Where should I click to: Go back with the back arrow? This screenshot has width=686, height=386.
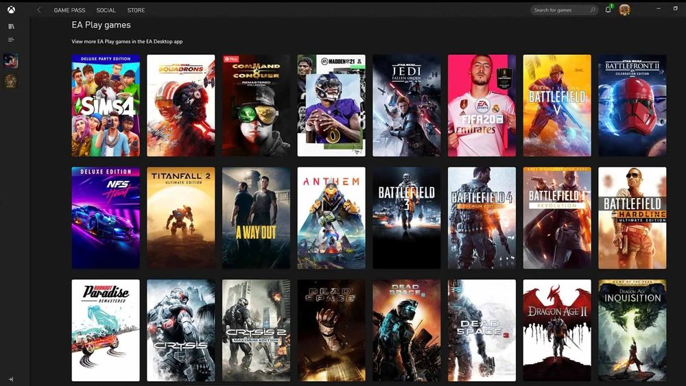coord(39,10)
